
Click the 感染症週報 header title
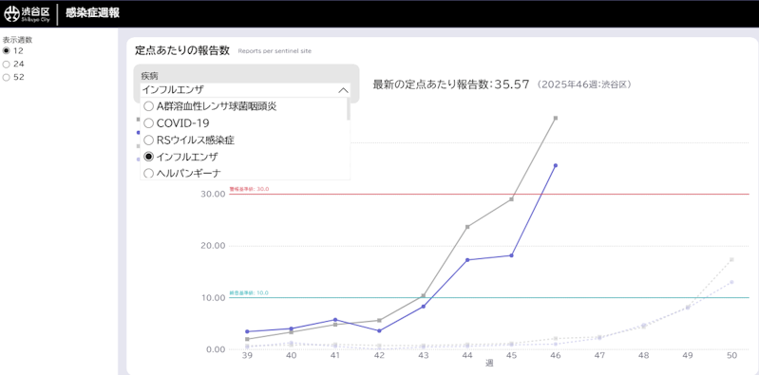point(92,13)
